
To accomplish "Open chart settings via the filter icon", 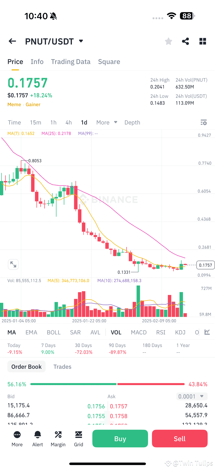I will 204,122.
